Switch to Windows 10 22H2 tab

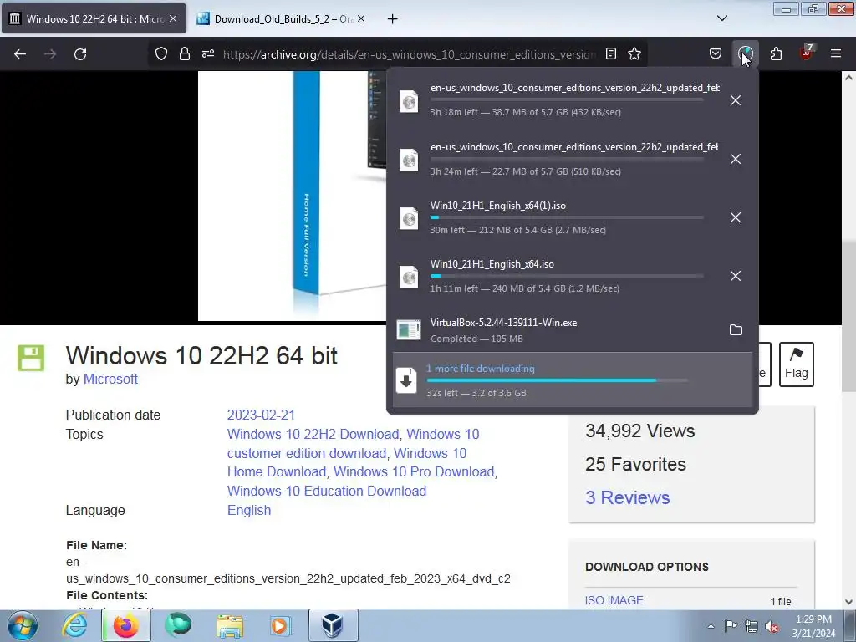tap(94, 18)
